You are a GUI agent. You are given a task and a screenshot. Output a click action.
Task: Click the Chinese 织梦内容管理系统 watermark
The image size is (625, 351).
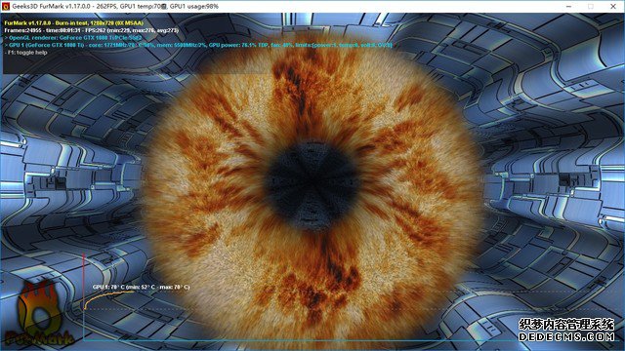[566, 325]
